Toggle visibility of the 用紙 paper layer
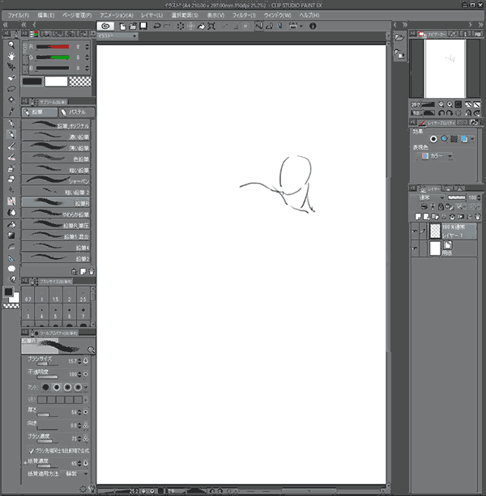The height and width of the screenshot is (496, 486). click(415, 248)
